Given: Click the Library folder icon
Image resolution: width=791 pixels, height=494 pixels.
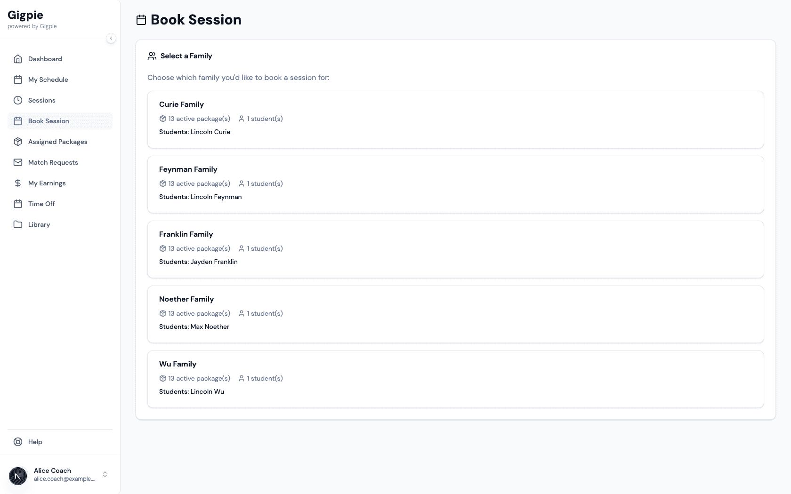Looking at the screenshot, I should 18,224.
